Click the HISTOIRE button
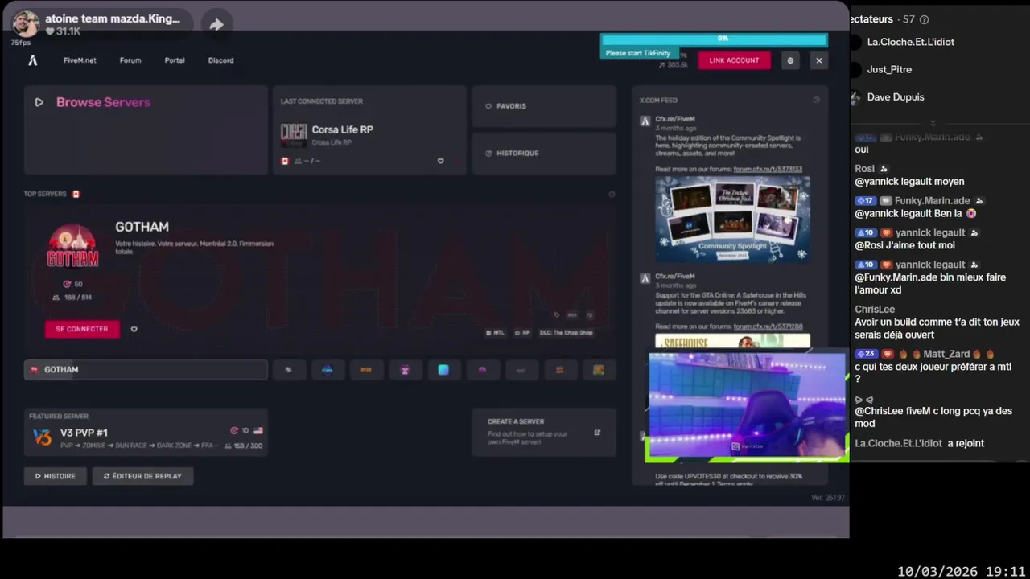 point(56,476)
